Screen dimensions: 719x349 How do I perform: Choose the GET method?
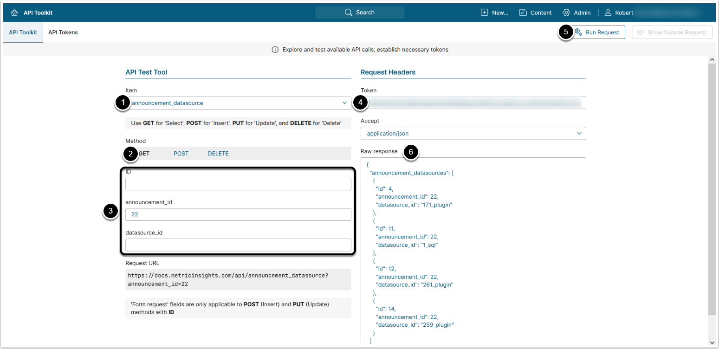click(144, 154)
